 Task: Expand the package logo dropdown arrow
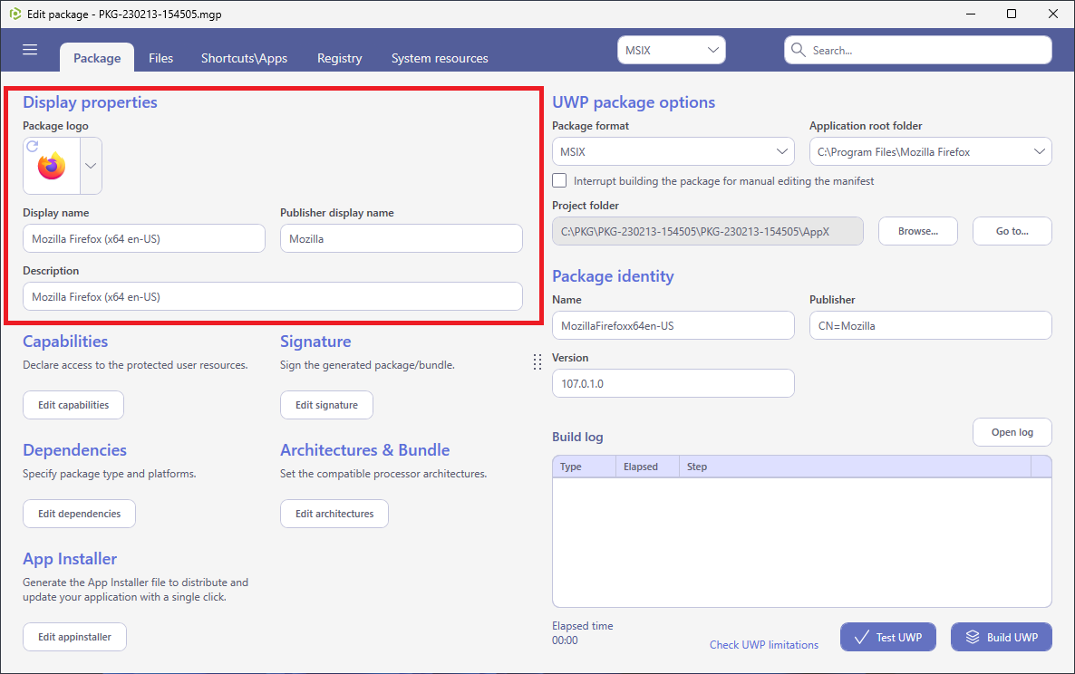tap(91, 166)
